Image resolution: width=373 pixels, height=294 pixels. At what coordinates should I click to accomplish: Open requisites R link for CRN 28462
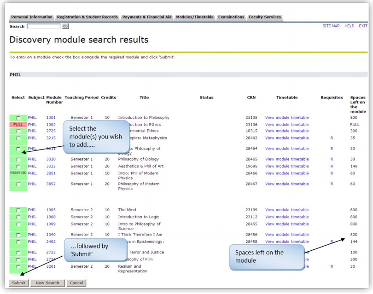tap(332, 138)
